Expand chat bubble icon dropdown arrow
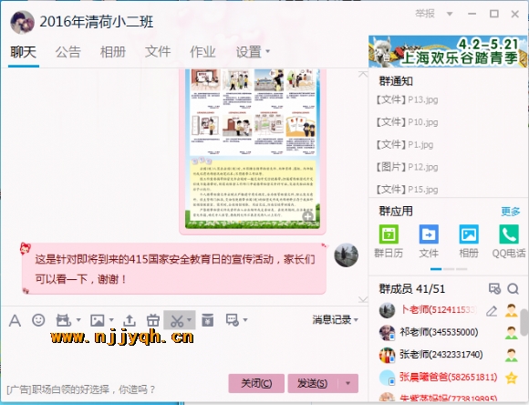529x405 pixels. 245,319
